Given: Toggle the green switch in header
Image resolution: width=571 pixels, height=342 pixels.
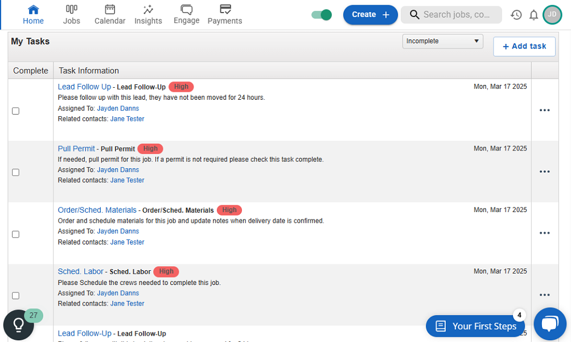Looking at the screenshot, I should [322, 15].
